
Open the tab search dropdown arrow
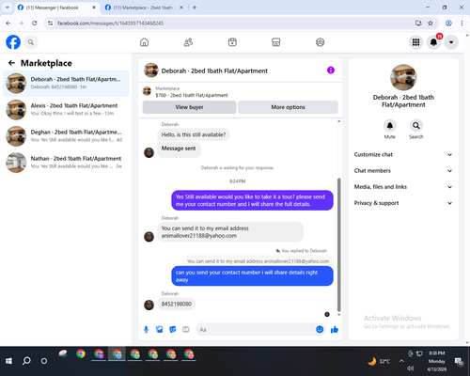[x=8, y=8]
